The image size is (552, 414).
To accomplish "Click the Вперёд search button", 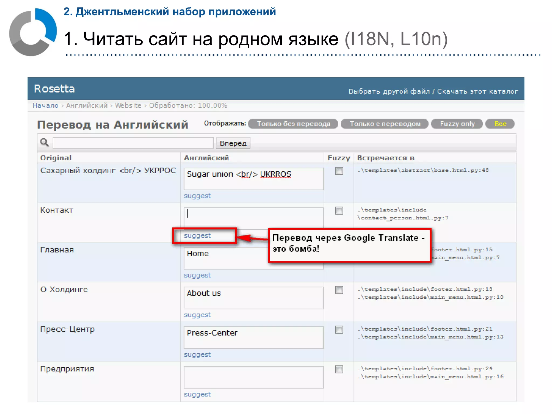I will tap(233, 143).
